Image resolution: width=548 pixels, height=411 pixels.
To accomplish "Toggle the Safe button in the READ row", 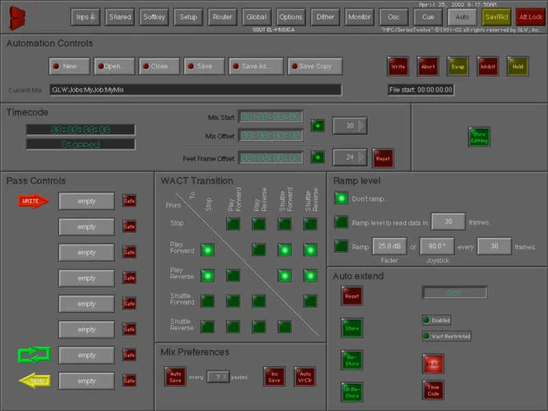I will tap(129, 381).
